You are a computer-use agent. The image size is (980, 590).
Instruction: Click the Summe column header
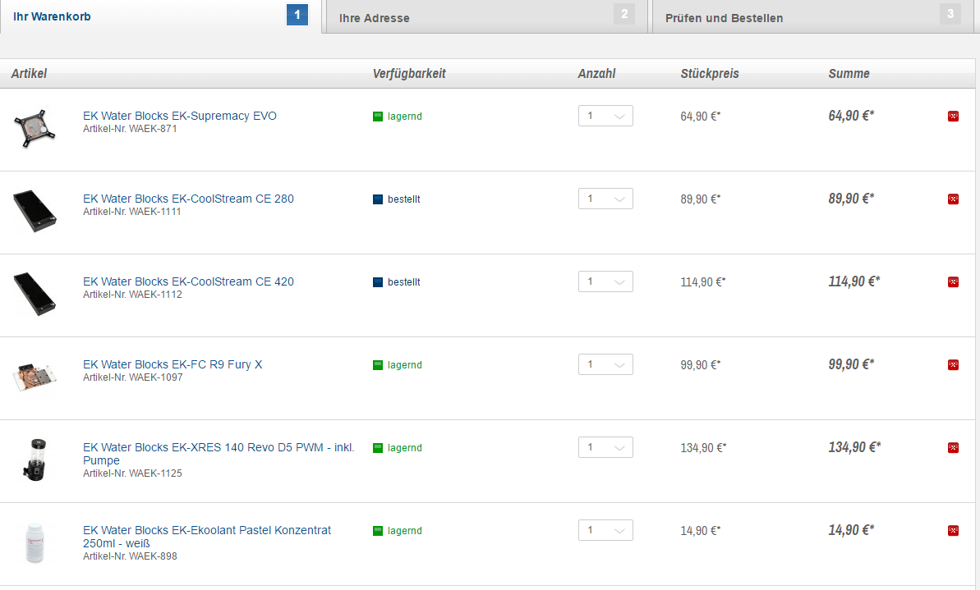tap(849, 74)
